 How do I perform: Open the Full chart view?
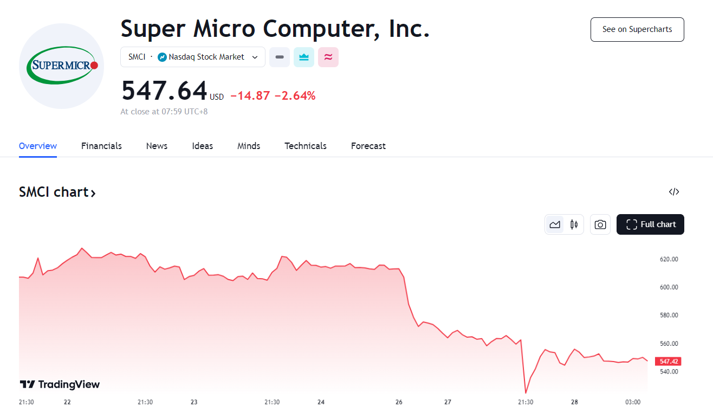pos(650,224)
